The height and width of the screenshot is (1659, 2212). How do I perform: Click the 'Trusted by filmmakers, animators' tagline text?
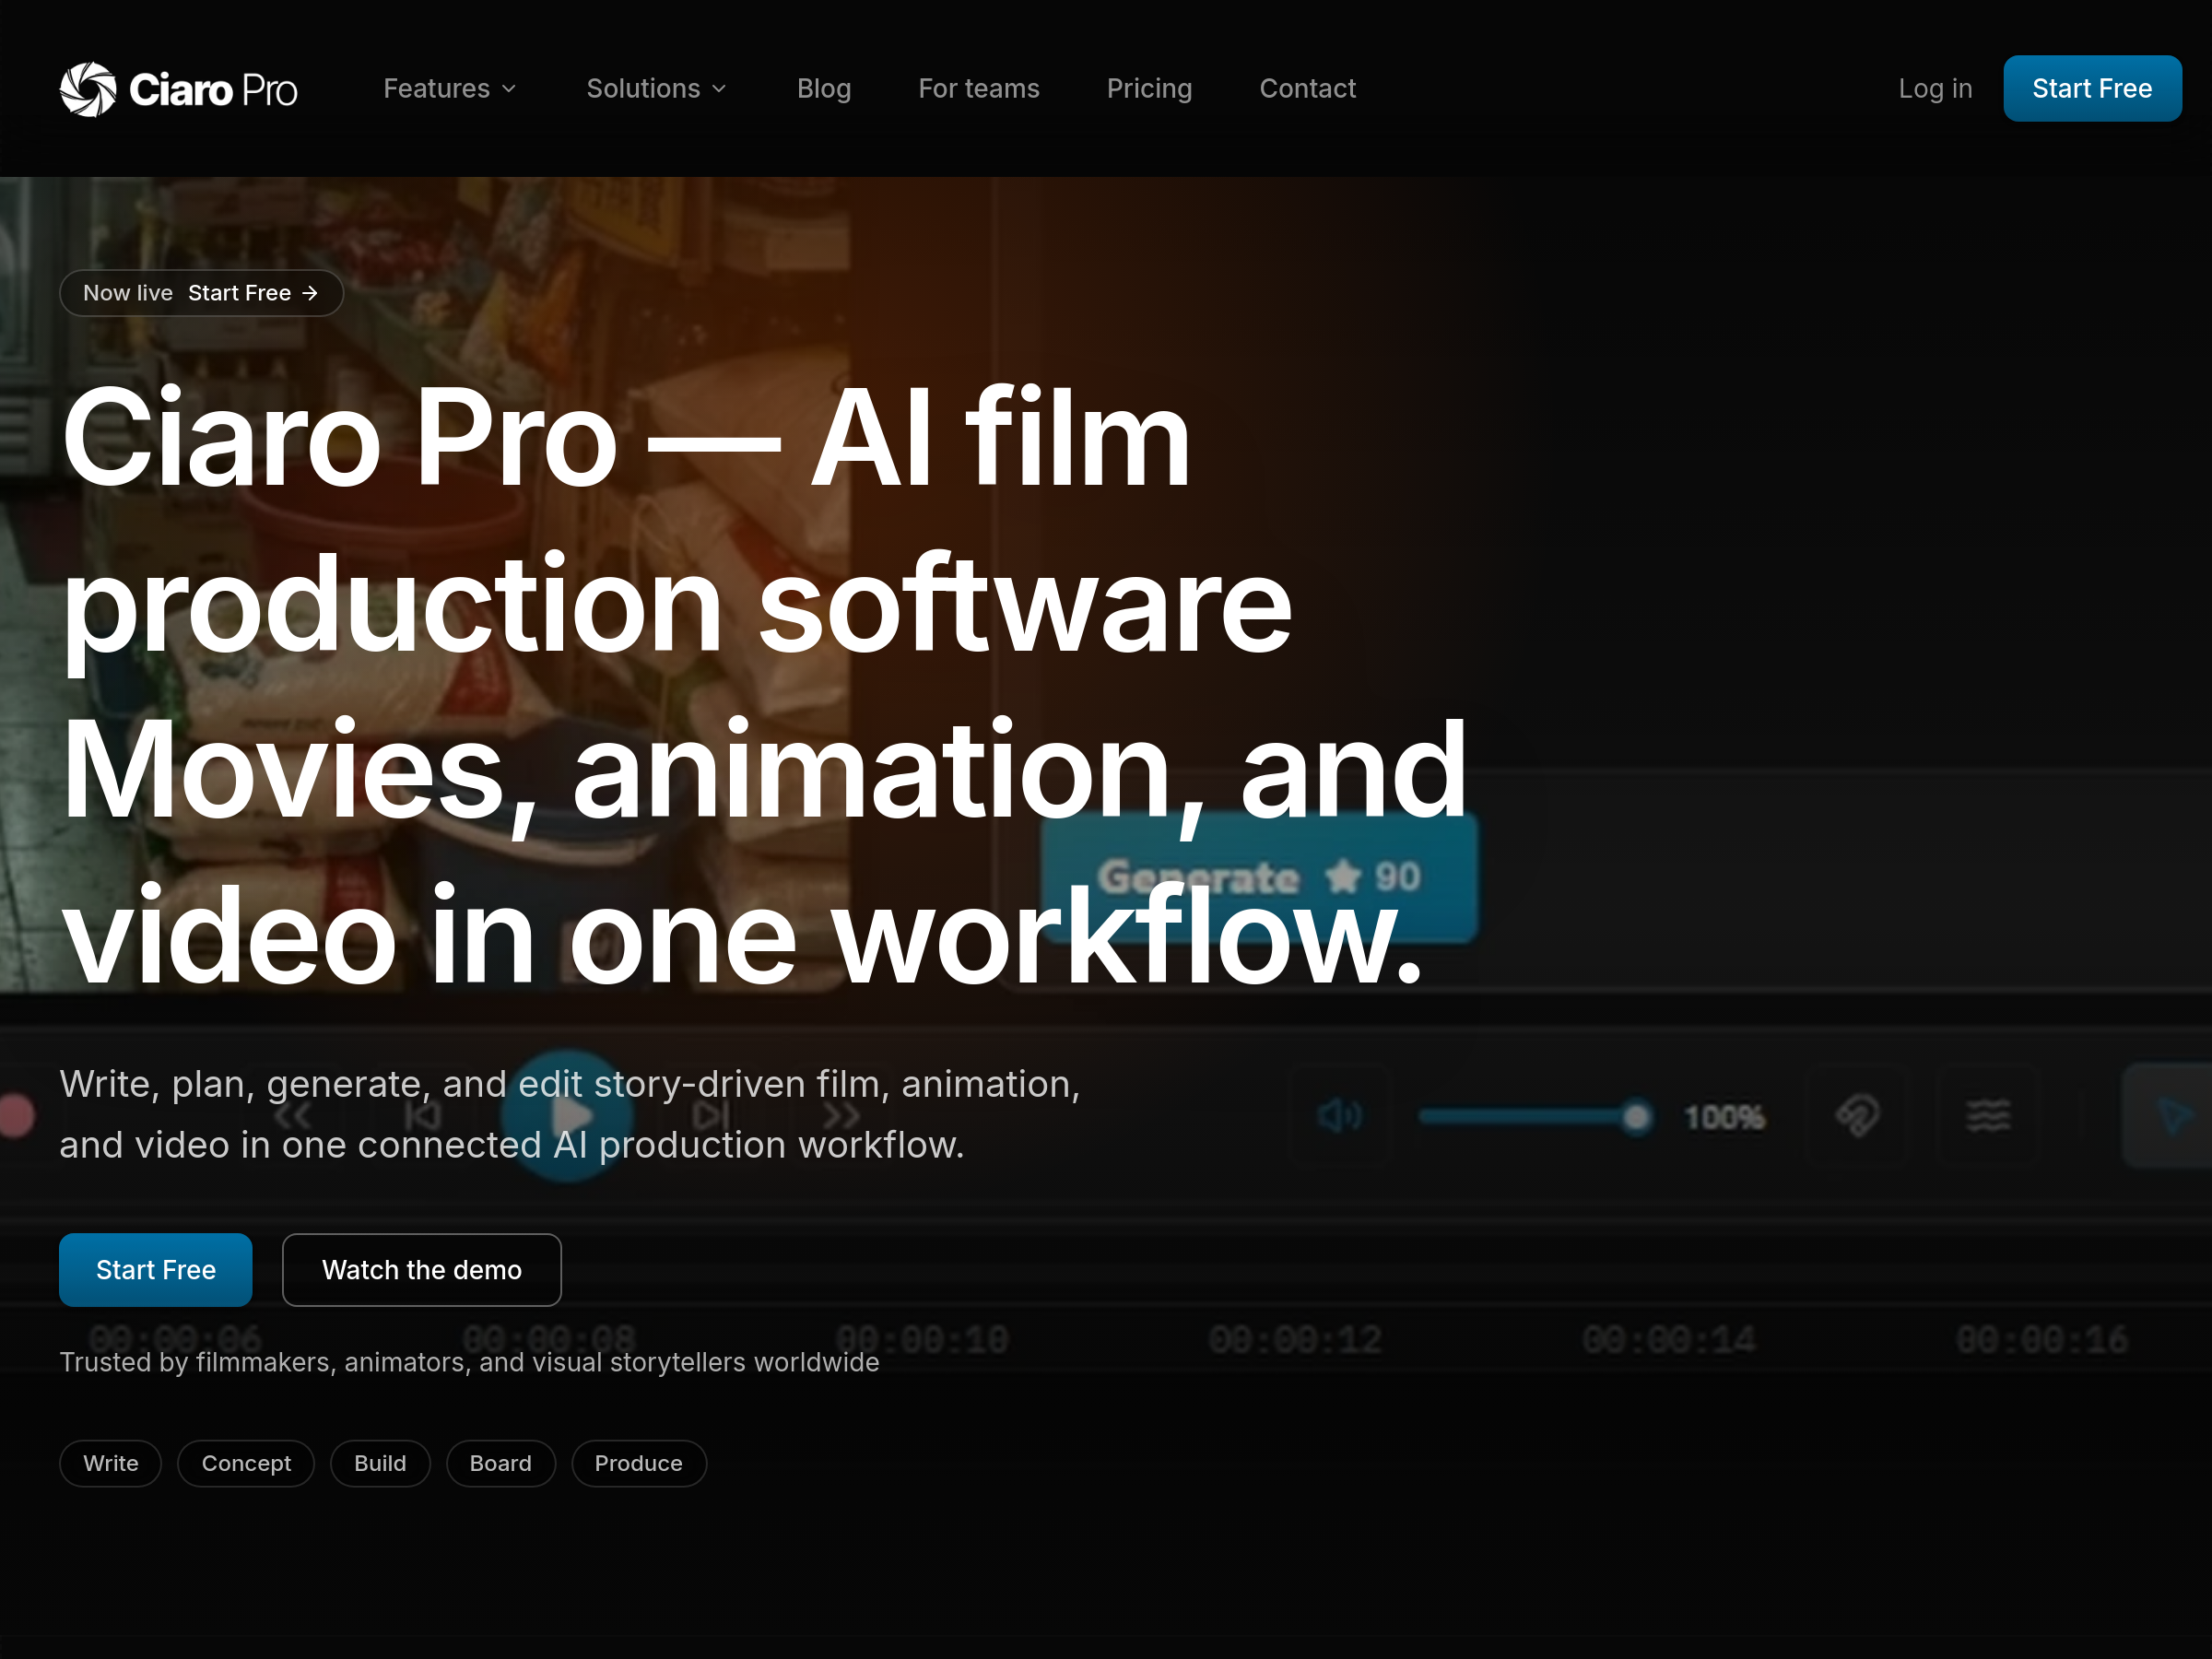tap(469, 1362)
